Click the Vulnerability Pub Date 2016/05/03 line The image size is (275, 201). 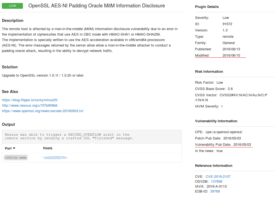pyautogui.click(x=223, y=145)
